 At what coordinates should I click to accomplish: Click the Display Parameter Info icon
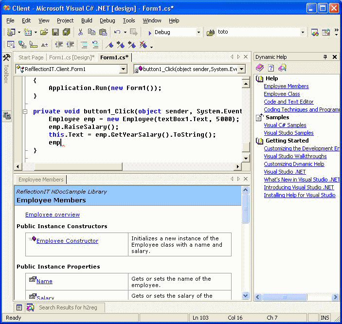(22, 45)
